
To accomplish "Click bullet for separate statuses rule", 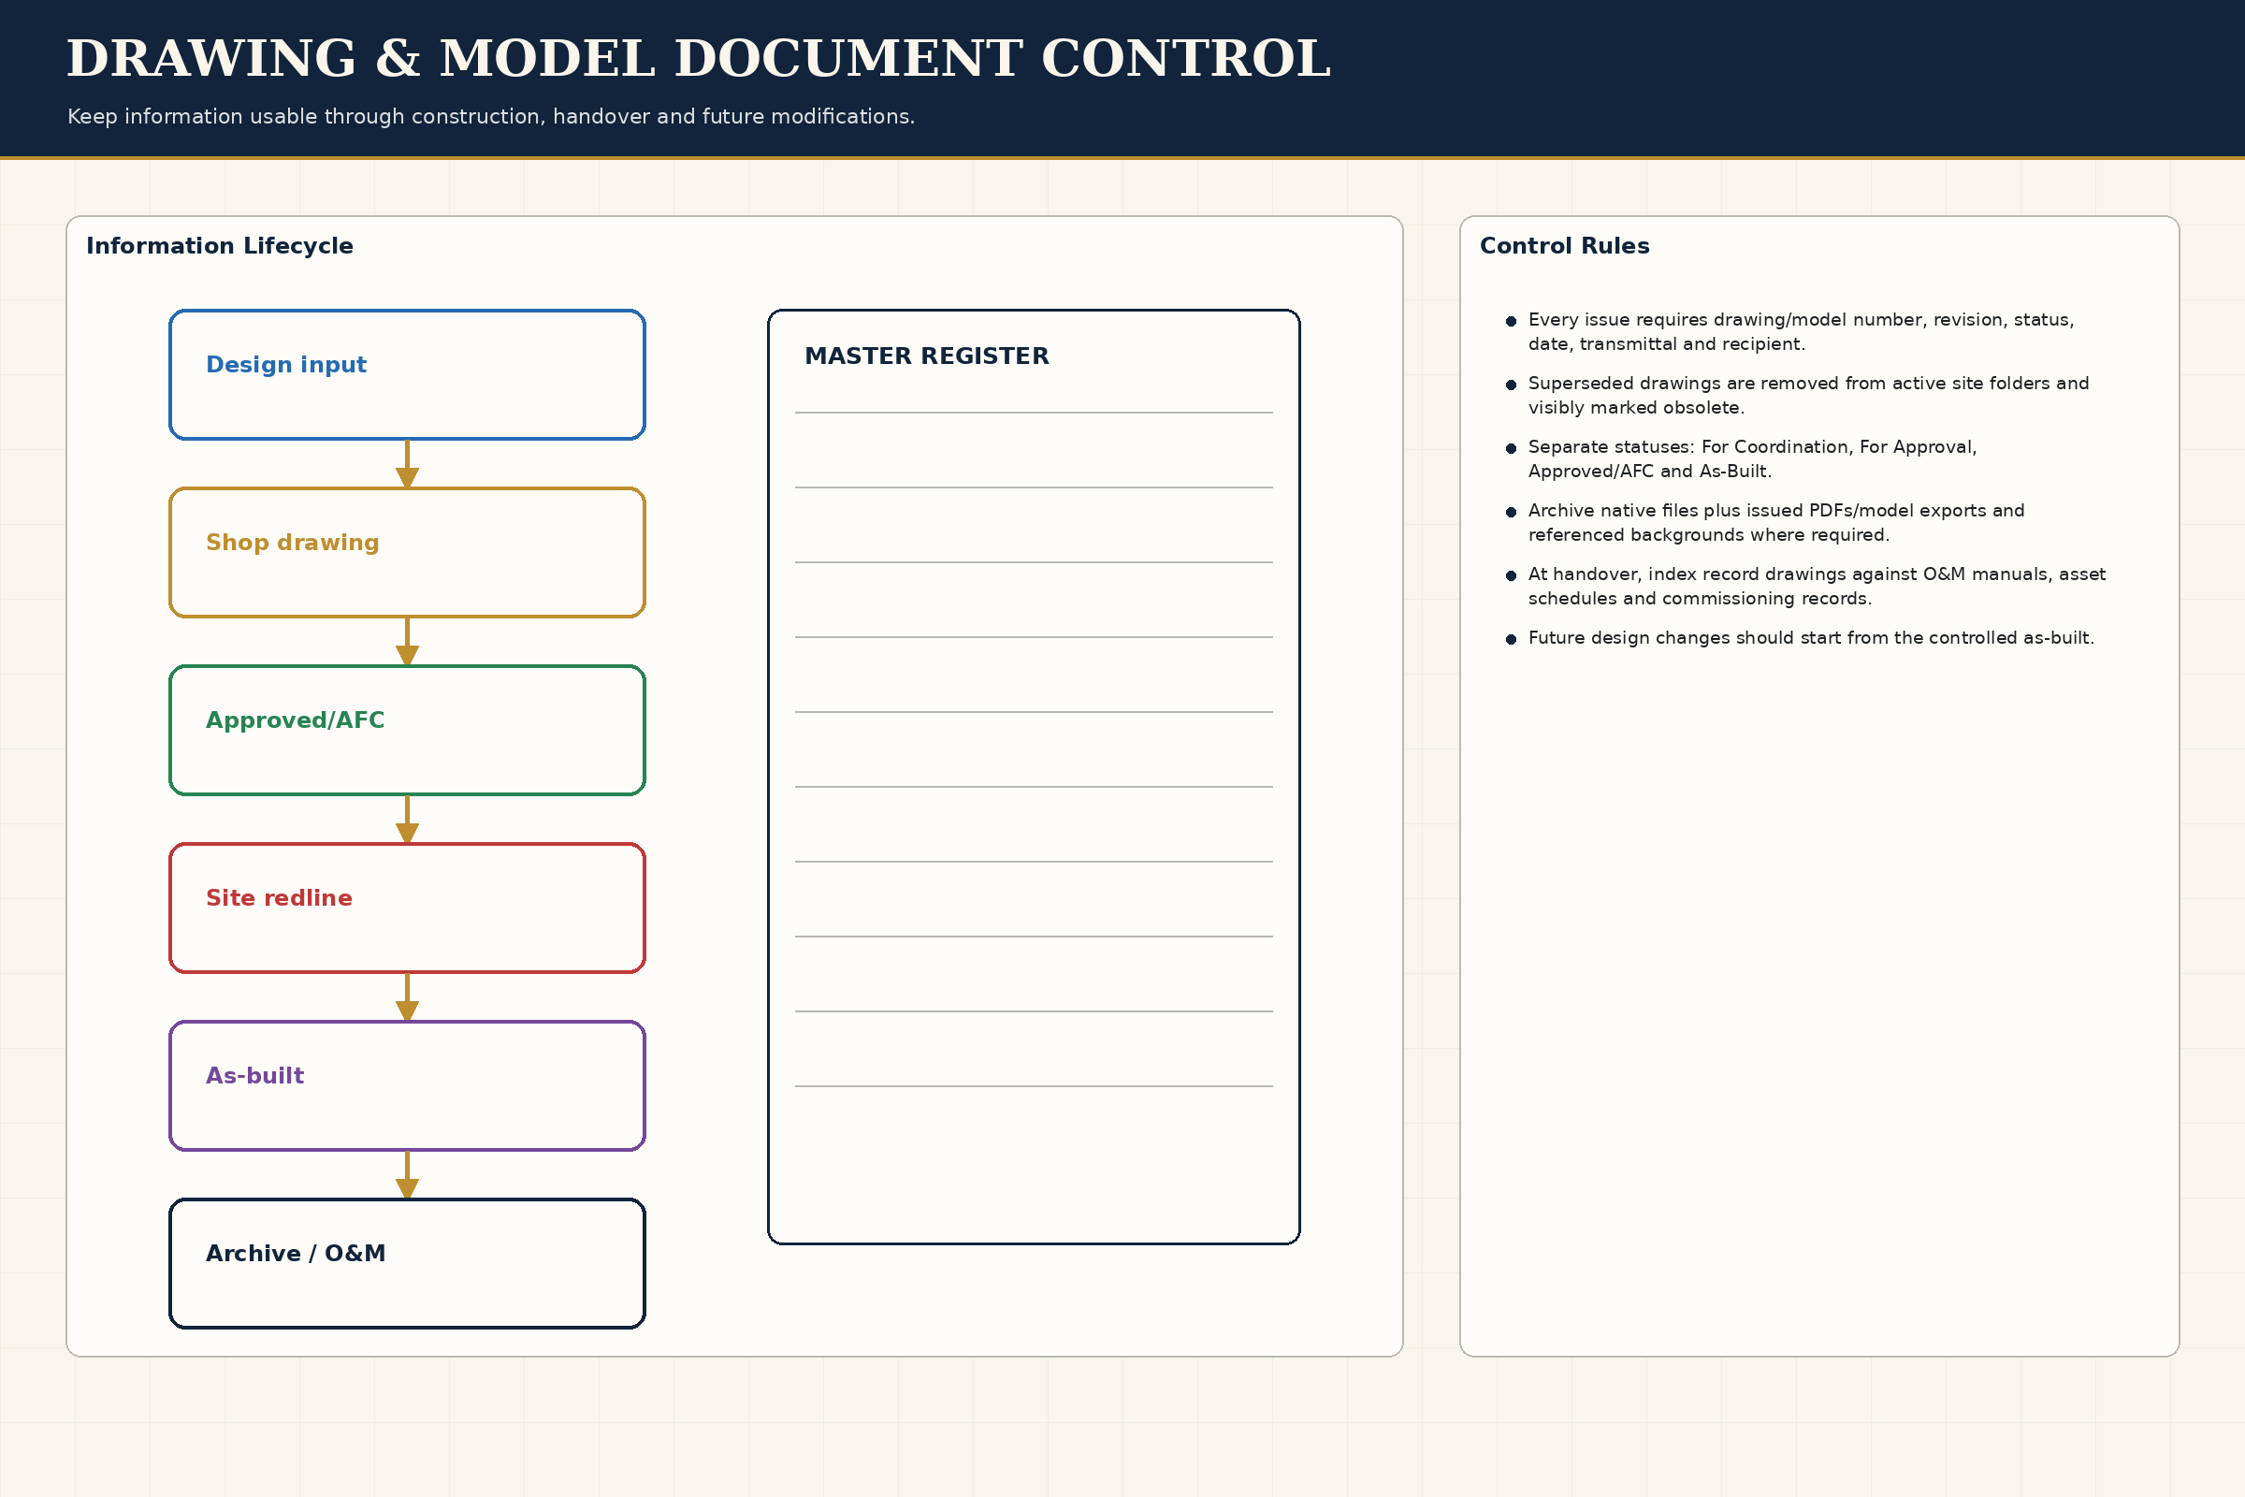I will [1511, 449].
